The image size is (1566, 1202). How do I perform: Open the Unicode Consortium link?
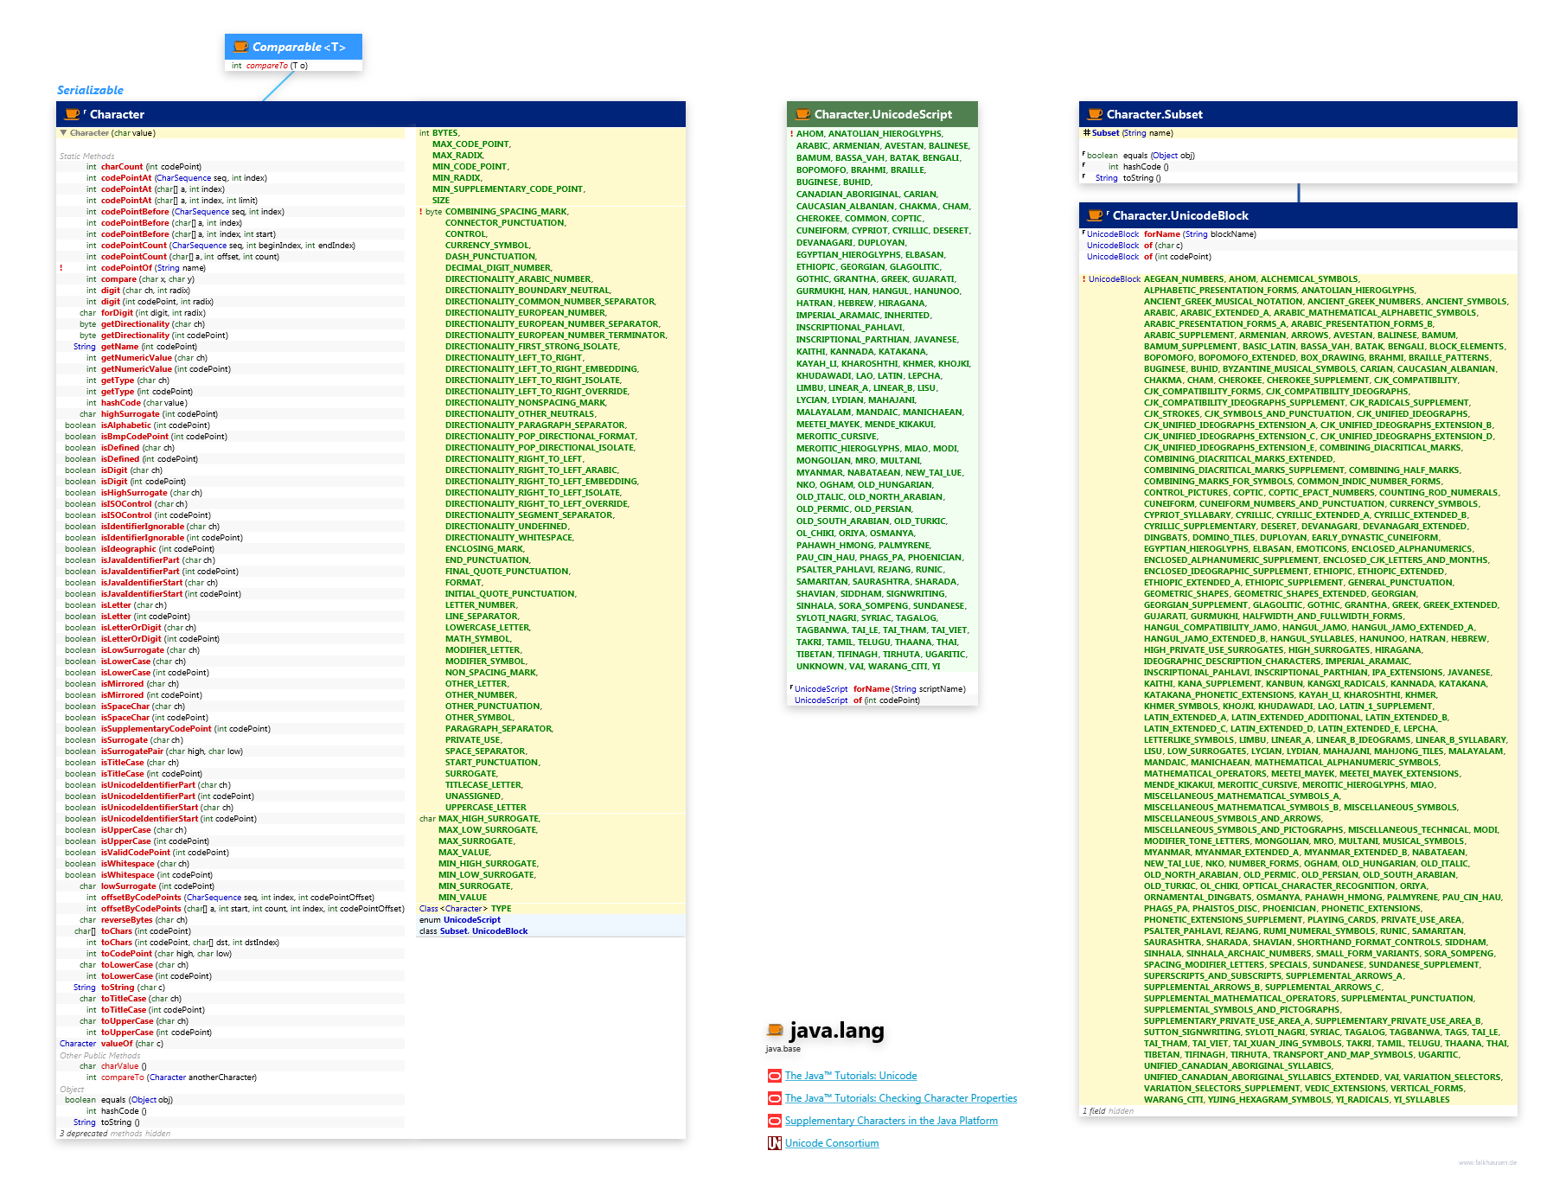832,1143
